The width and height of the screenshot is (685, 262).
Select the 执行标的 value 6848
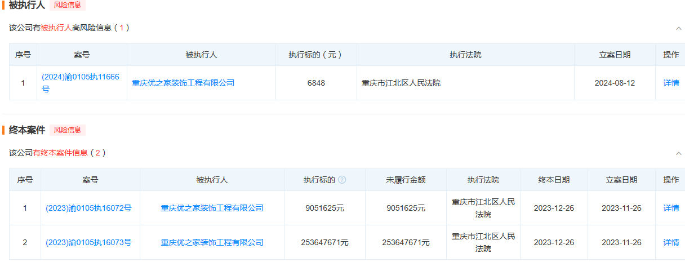(316, 83)
